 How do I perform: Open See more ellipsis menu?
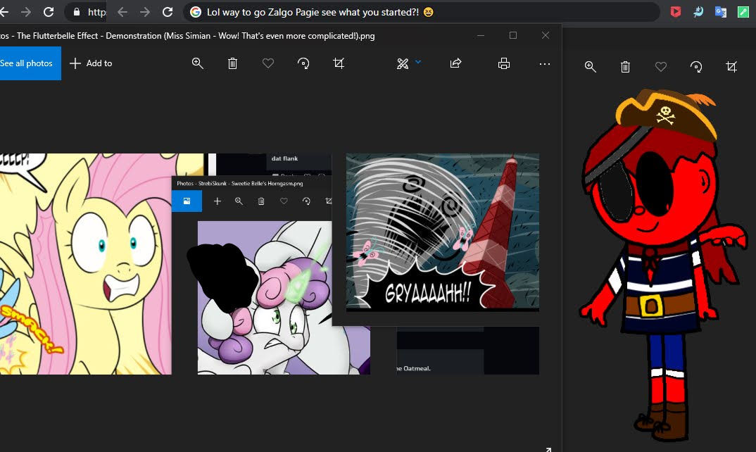pyautogui.click(x=544, y=63)
